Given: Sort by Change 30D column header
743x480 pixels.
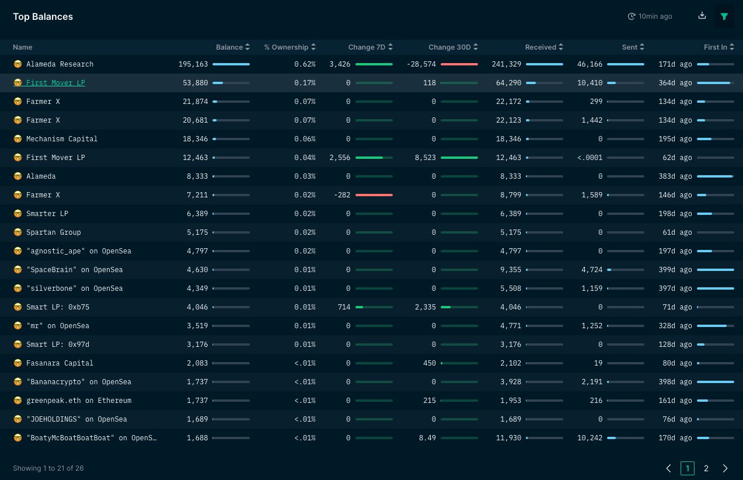Looking at the screenshot, I should click(x=454, y=47).
